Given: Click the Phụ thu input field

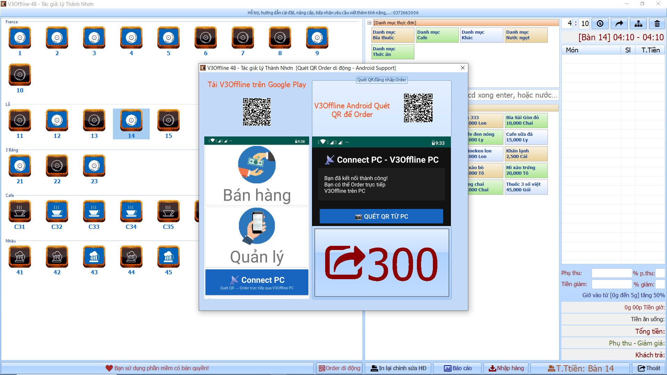Looking at the screenshot, I should 611,273.
